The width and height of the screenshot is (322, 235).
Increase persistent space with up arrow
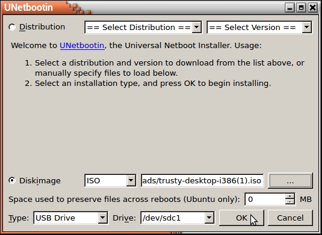(289, 196)
